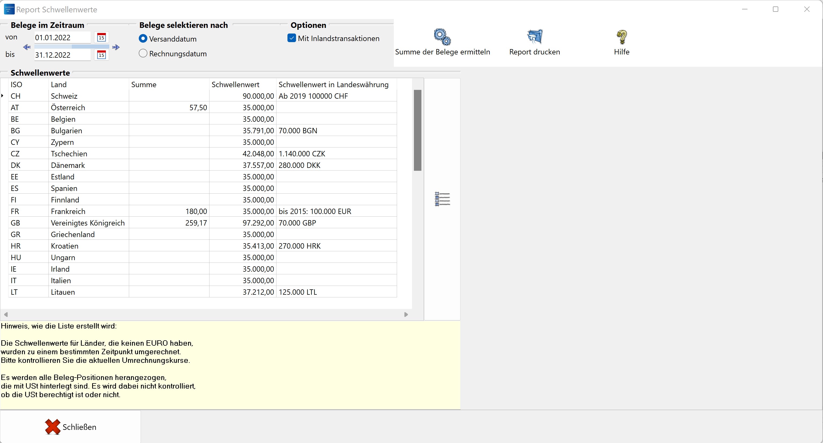Click the Hilfe button label
This screenshot has width=823, height=443.
(622, 52)
